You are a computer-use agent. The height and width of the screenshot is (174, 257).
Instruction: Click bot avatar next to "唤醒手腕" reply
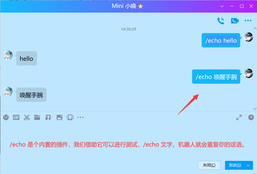point(8,92)
